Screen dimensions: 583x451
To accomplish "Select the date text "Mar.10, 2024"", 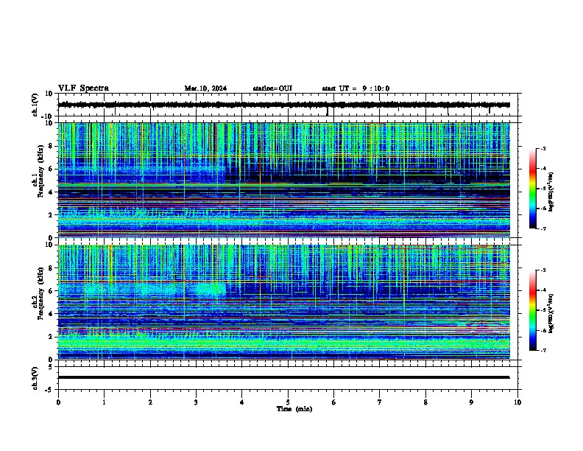I will tap(205, 88).
